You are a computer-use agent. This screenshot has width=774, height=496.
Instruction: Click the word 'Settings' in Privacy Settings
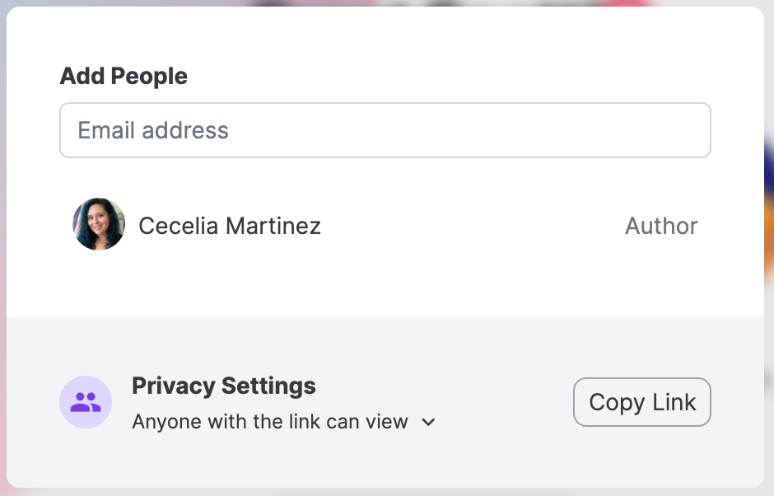[268, 386]
